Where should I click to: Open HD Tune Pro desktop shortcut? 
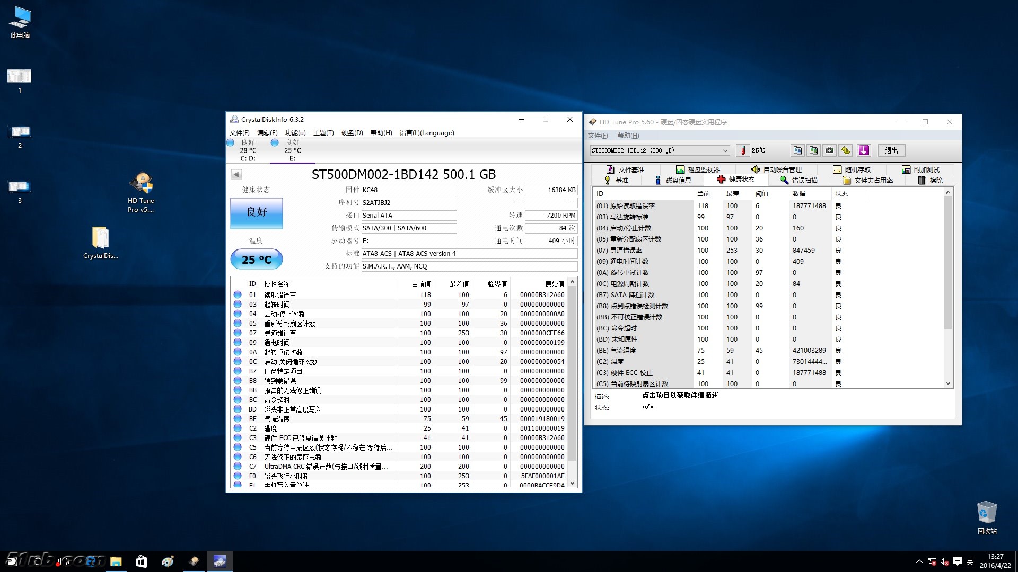click(x=141, y=192)
